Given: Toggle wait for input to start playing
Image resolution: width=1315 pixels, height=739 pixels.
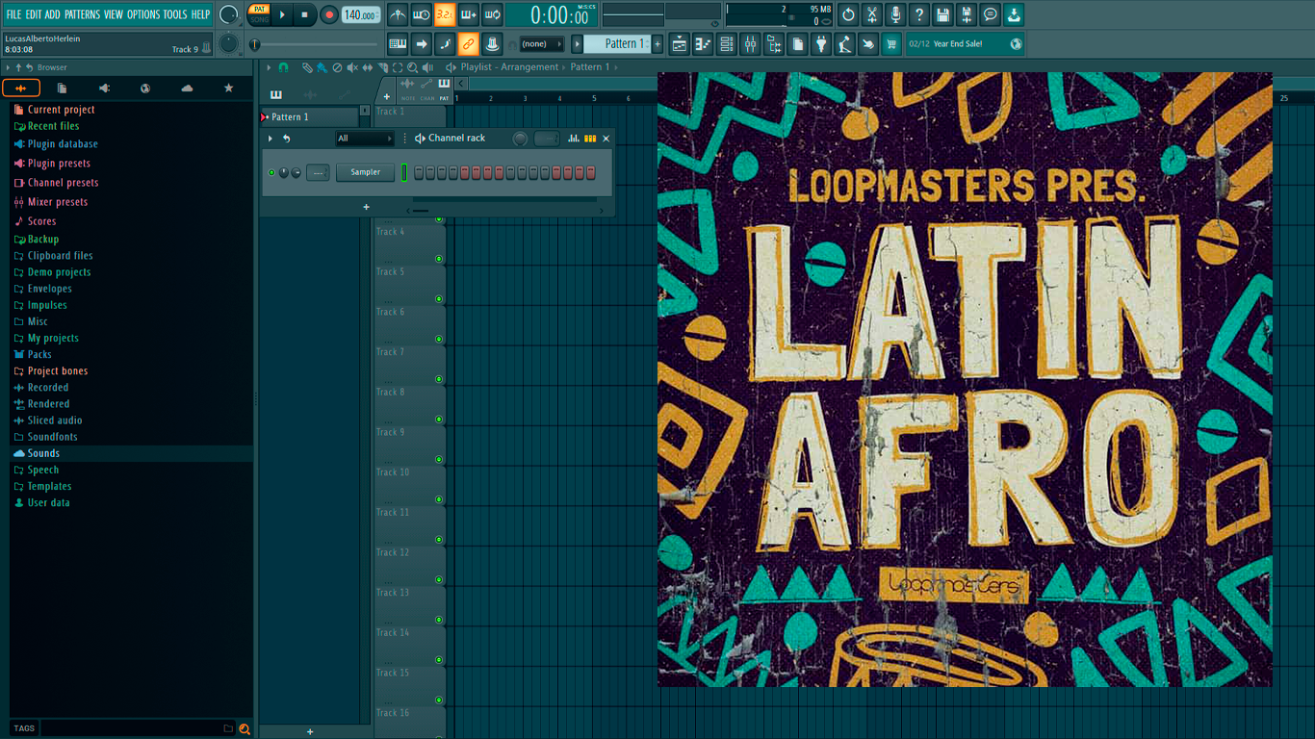Looking at the screenshot, I should (x=422, y=14).
